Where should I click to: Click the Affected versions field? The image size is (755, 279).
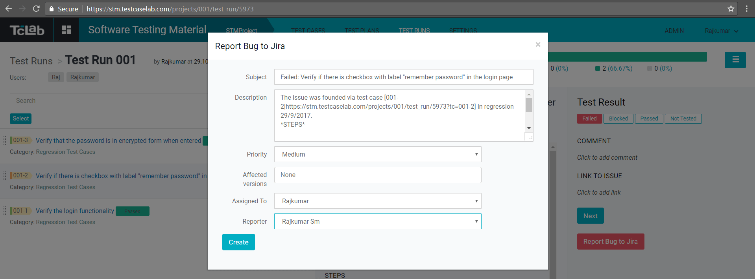click(378, 175)
